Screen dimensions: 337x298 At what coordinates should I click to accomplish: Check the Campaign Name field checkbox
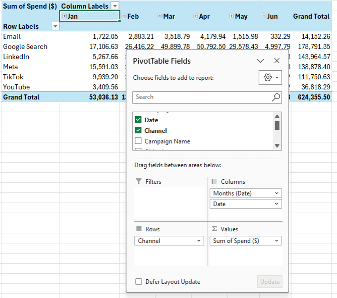click(x=138, y=141)
